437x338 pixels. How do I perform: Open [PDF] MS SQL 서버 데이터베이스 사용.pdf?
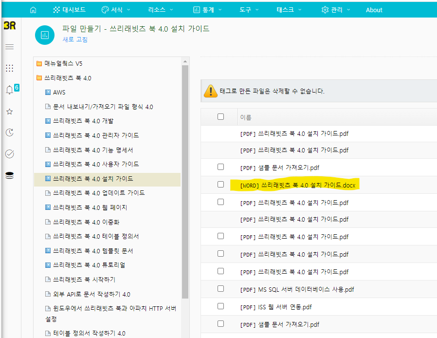pos(297,289)
